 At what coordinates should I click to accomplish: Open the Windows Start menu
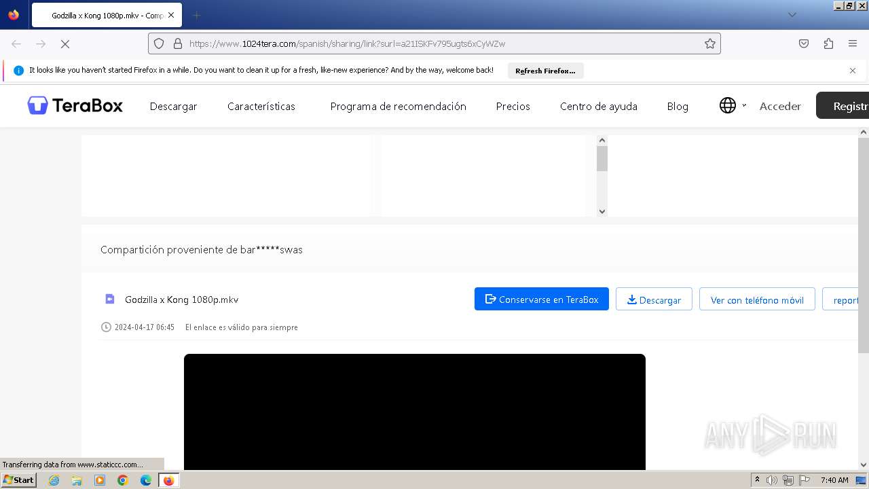click(19, 480)
